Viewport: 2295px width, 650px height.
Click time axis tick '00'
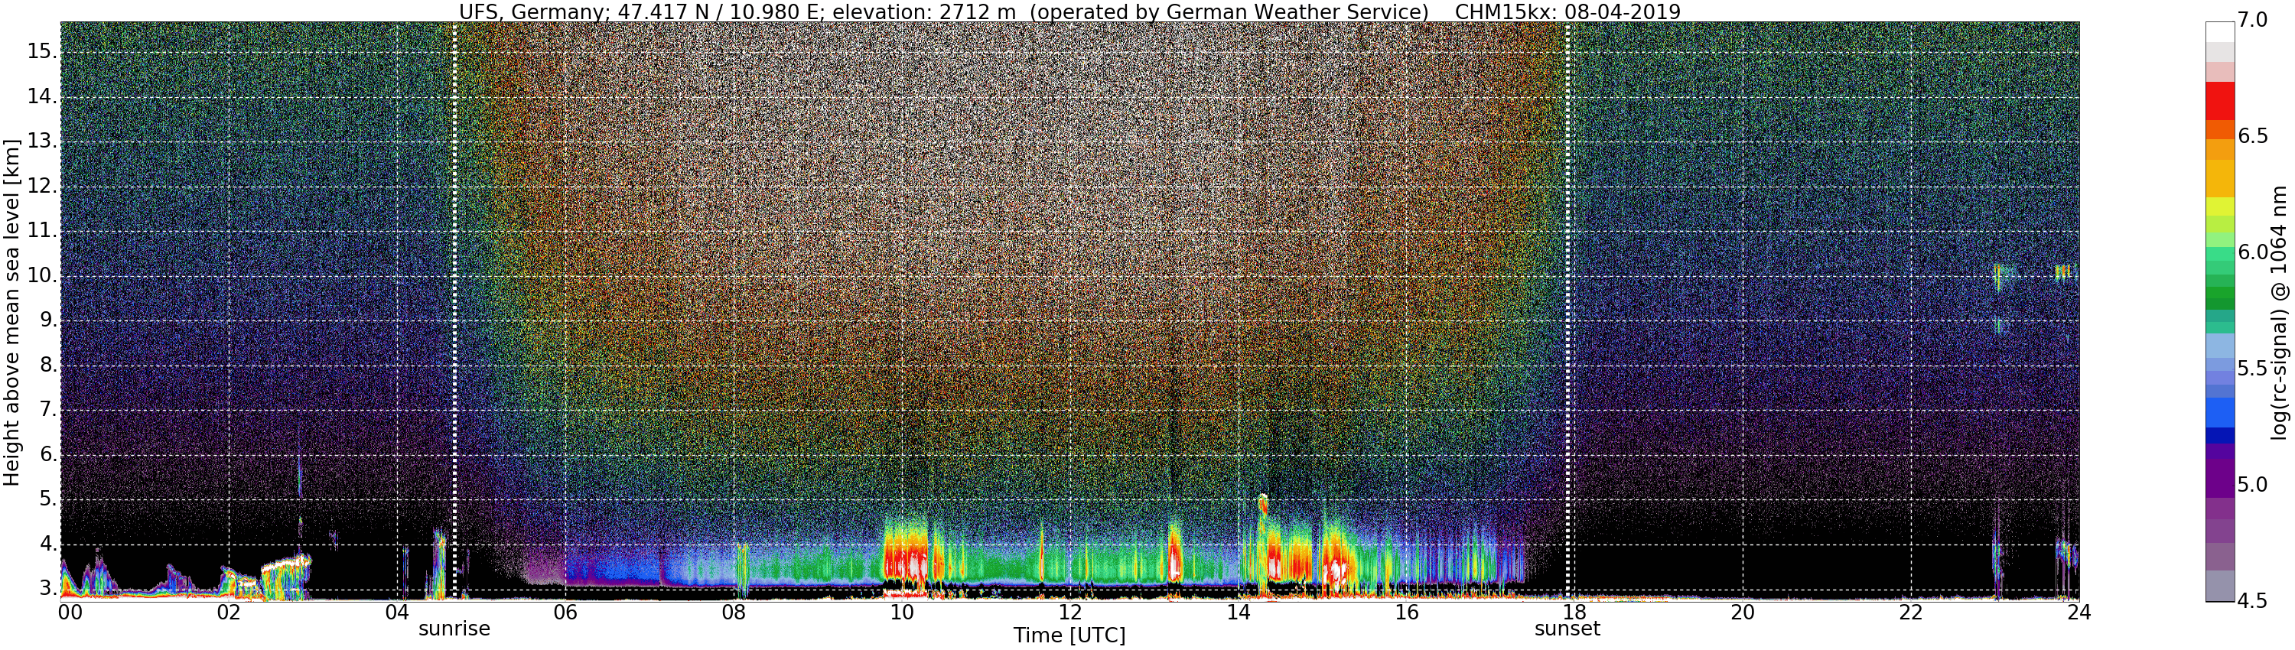click(x=70, y=613)
